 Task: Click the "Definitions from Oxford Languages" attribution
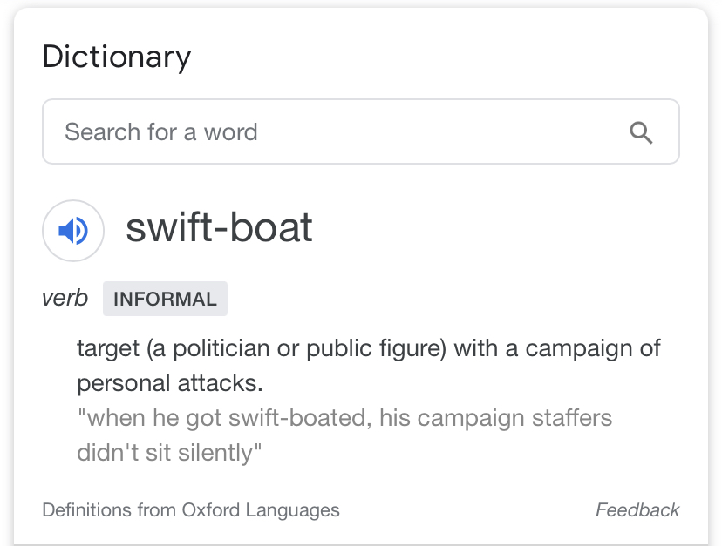pos(191,510)
